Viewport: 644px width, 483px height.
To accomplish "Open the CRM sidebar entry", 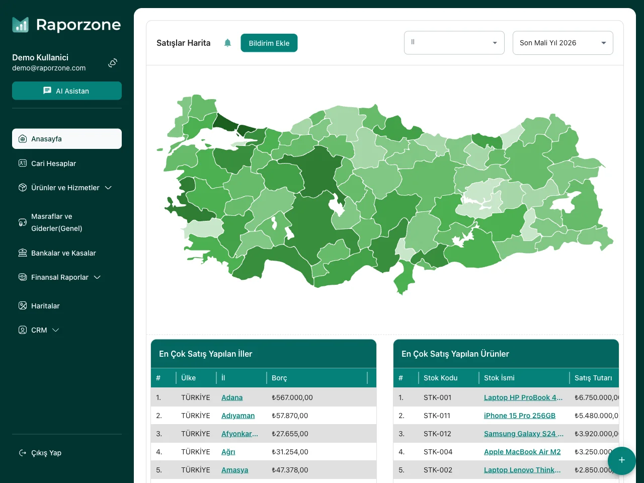I will click(39, 330).
